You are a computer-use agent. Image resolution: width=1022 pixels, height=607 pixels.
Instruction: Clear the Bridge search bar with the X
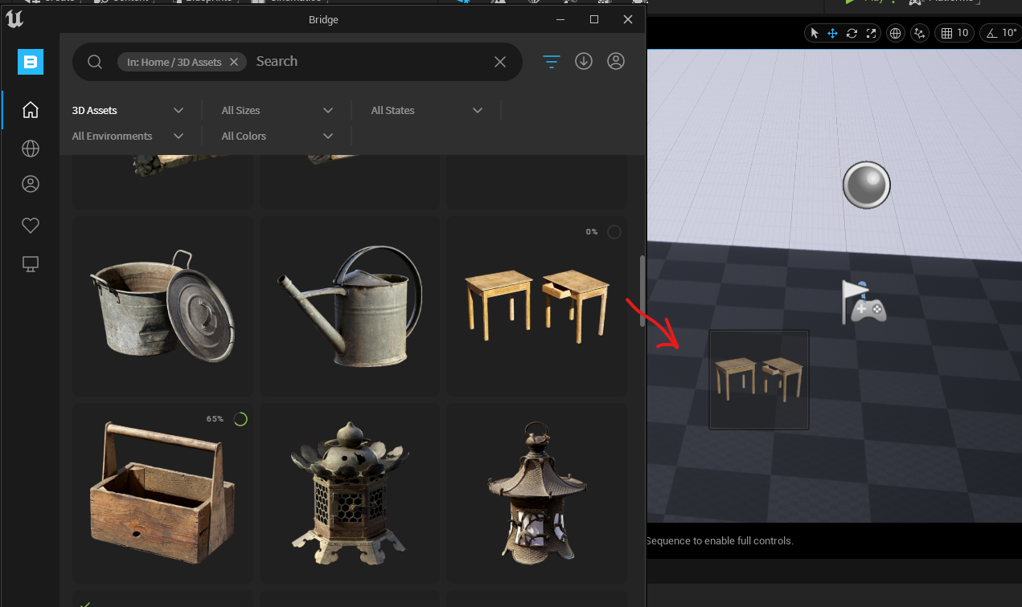[500, 62]
